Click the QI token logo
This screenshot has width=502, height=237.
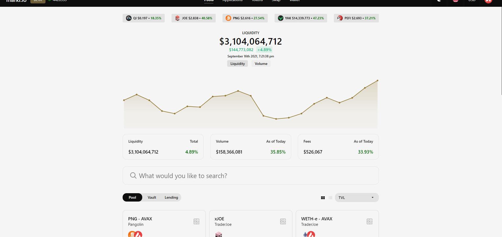[129, 18]
